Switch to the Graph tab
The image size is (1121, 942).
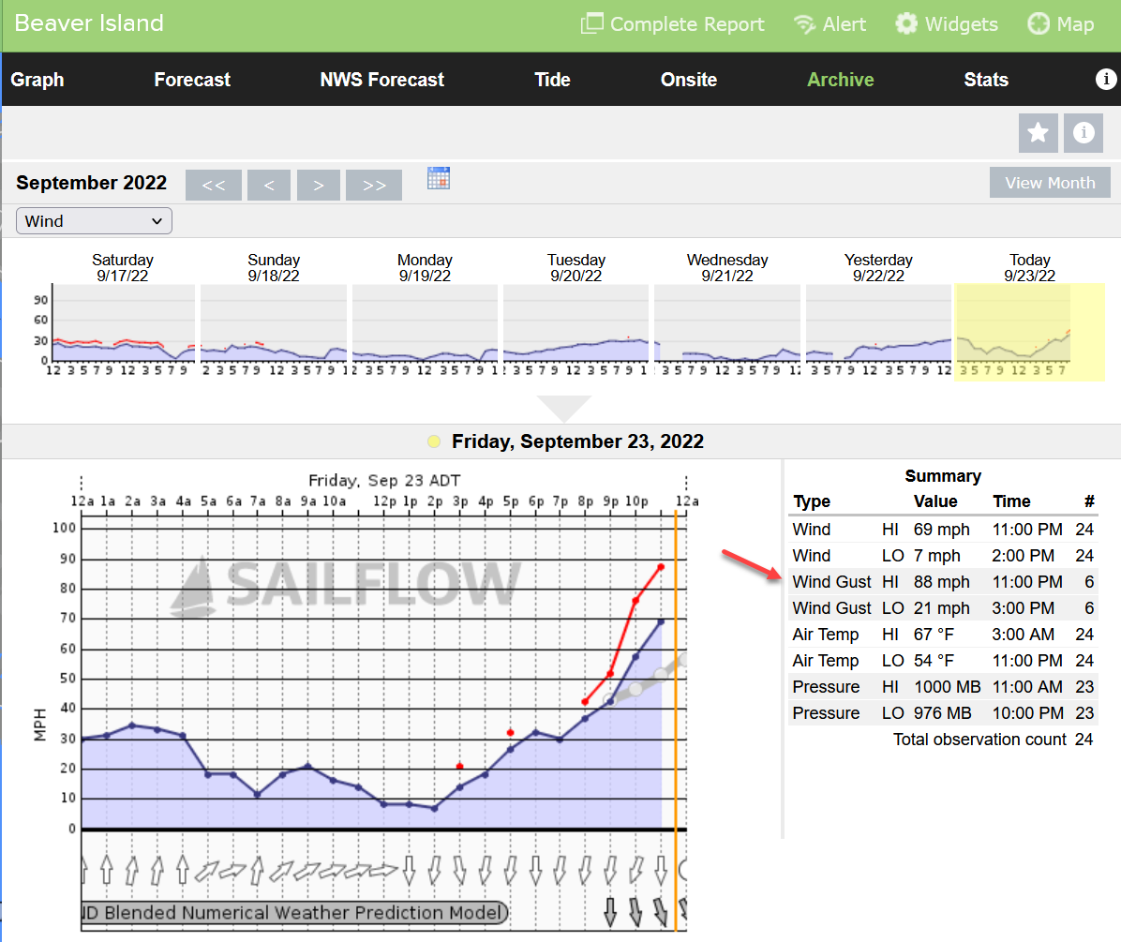[x=37, y=80]
